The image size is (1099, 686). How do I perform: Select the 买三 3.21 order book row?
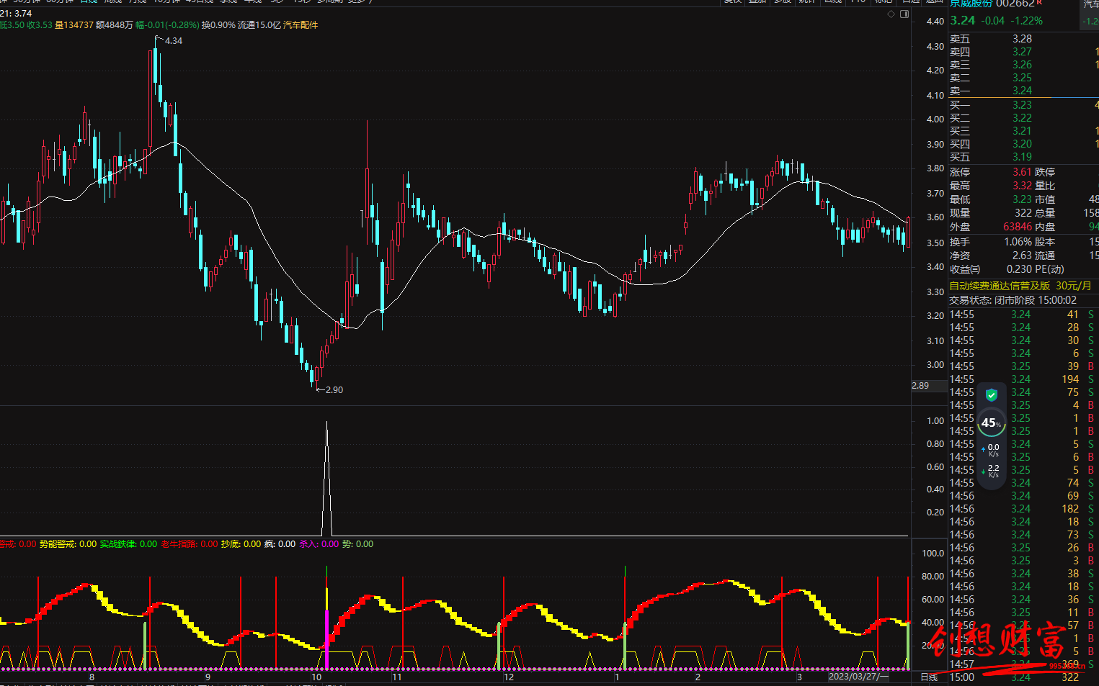pyautogui.click(x=1023, y=131)
